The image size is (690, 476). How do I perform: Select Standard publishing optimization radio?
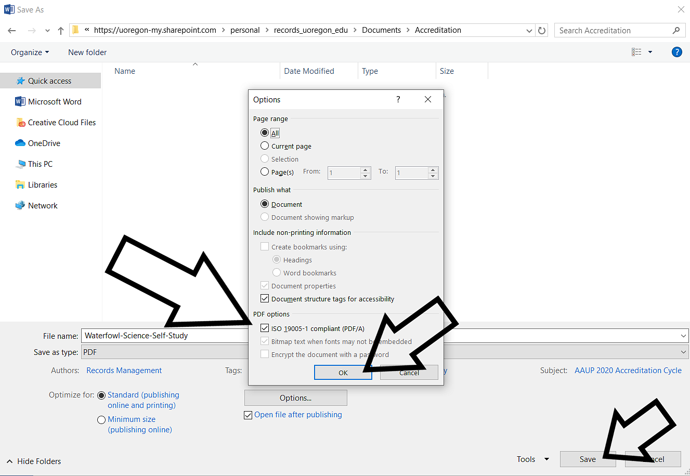(101, 395)
